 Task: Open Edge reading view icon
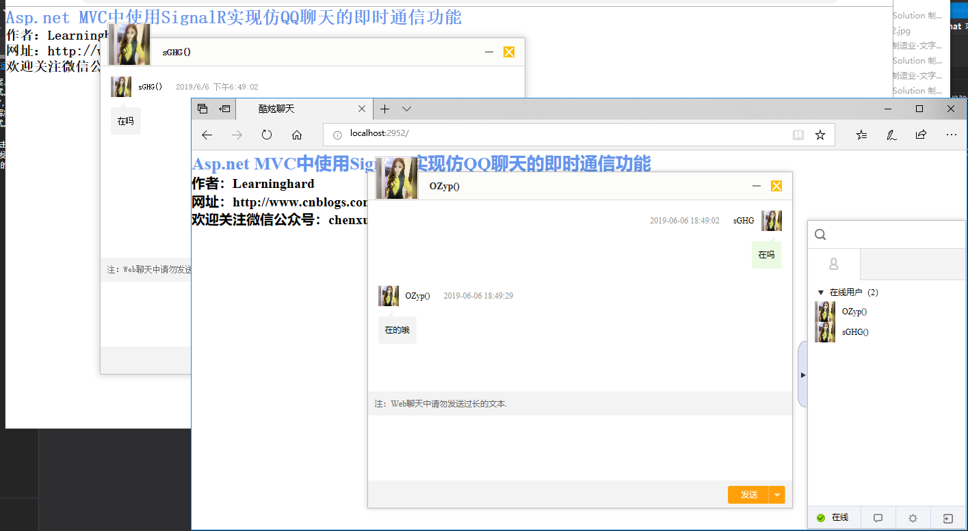(798, 135)
